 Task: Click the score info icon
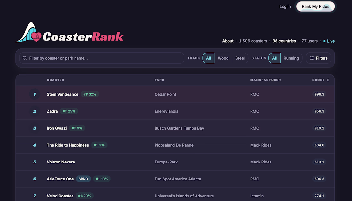pyautogui.click(x=328, y=80)
